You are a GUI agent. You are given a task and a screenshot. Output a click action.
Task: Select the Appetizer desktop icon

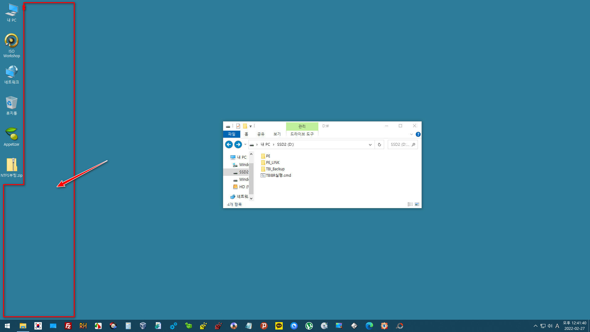11,137
